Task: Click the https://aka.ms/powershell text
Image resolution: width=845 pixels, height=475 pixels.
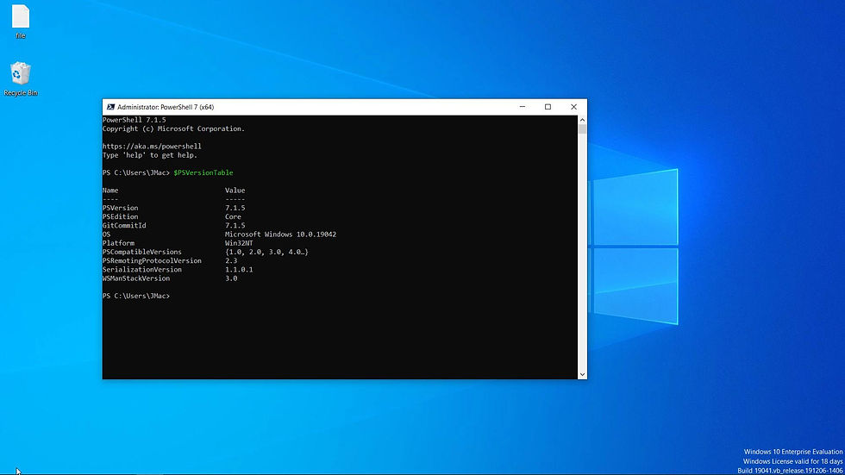Action: point(152,146)
